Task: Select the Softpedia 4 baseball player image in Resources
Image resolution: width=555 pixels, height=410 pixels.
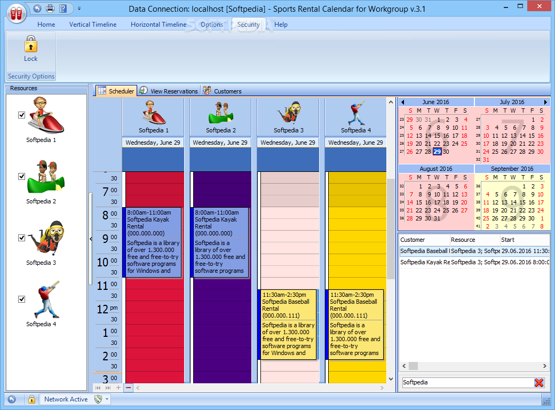Action: (47, 299)
